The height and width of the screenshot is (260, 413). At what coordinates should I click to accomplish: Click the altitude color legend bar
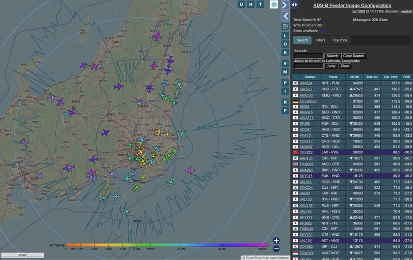(x=166, y=245)
